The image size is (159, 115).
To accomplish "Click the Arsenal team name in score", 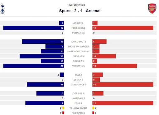I will click(93, 11).
